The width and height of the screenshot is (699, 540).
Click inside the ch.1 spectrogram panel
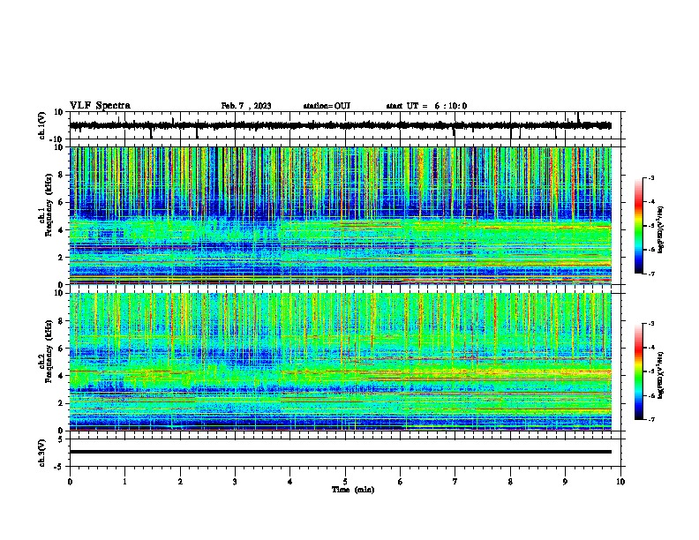(341, 215)
